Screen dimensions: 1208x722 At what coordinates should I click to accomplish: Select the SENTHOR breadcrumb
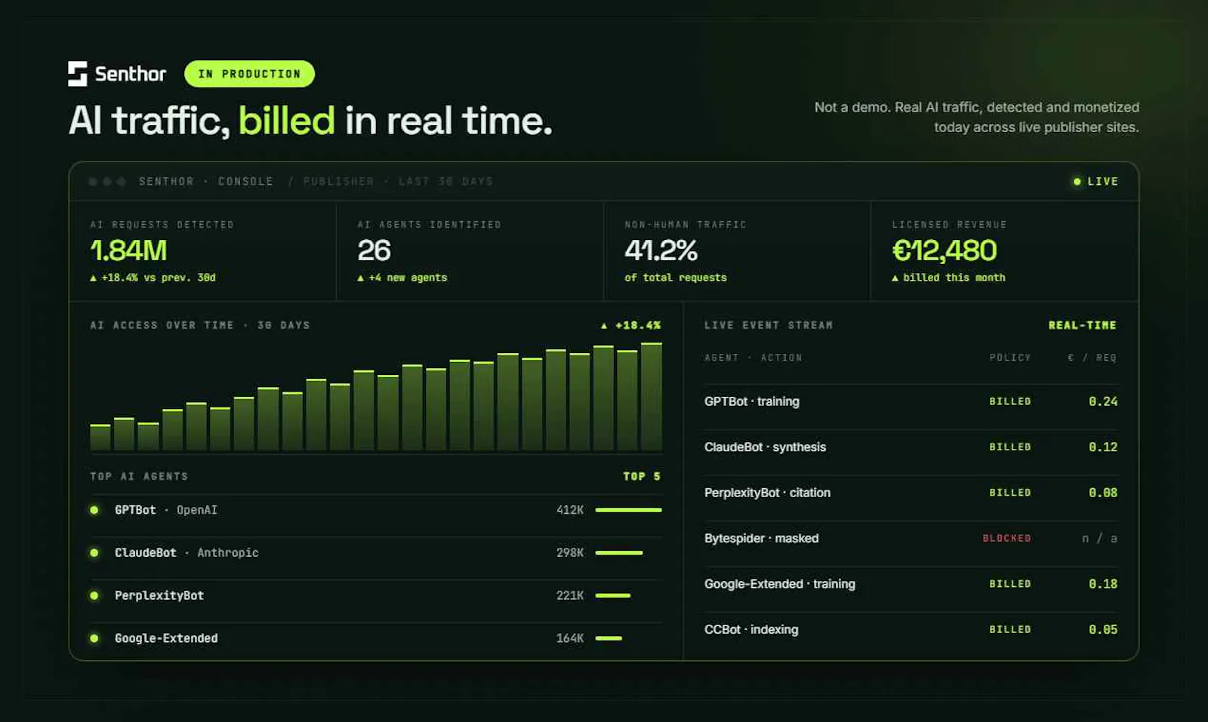tap(166, 182)
